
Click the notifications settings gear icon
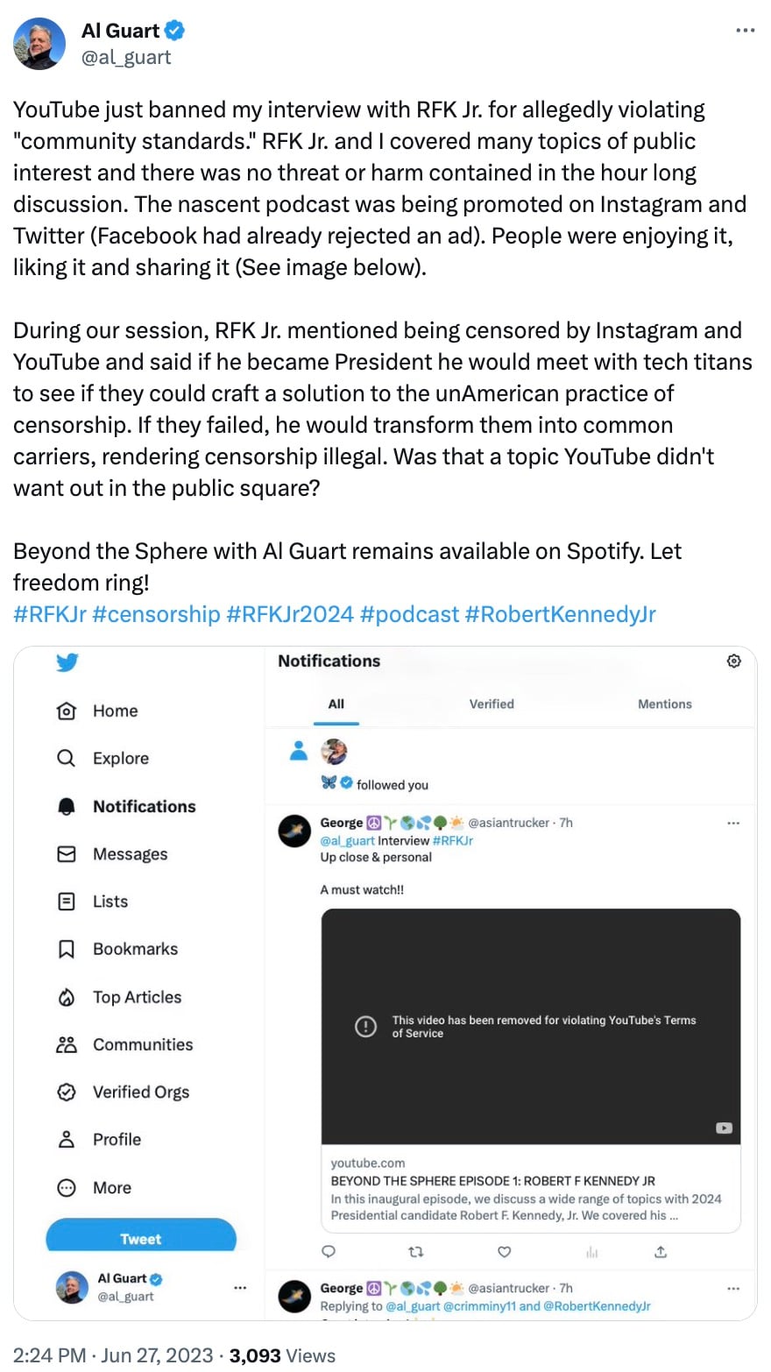pyautogui.click(x=734, y=661)
